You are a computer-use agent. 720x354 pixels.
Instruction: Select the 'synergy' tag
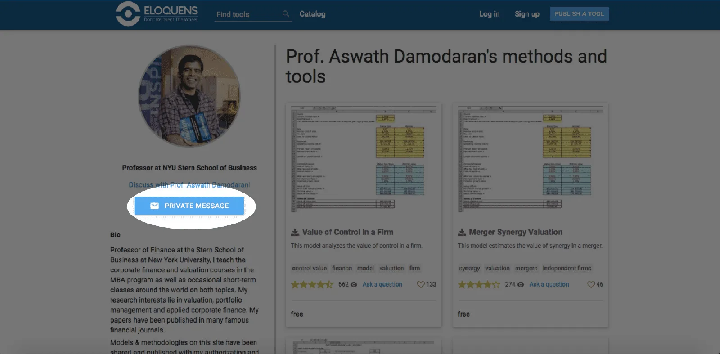469,269
